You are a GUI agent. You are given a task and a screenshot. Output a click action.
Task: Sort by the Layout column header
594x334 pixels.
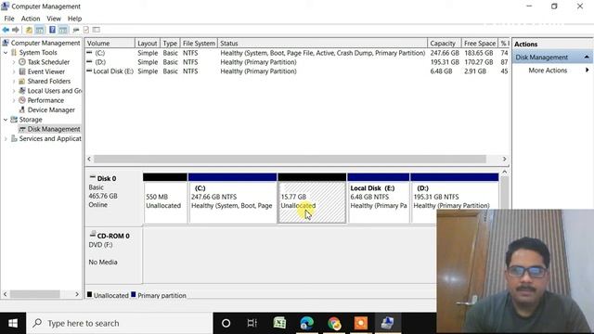pyautogui.click(x=148, y=44)
